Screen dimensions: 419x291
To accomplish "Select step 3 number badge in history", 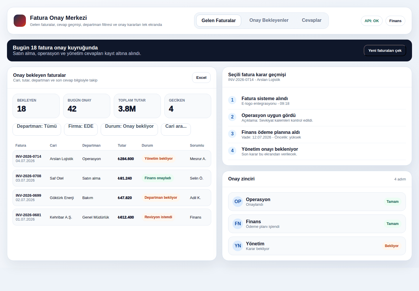I will (x=232, y=134).
